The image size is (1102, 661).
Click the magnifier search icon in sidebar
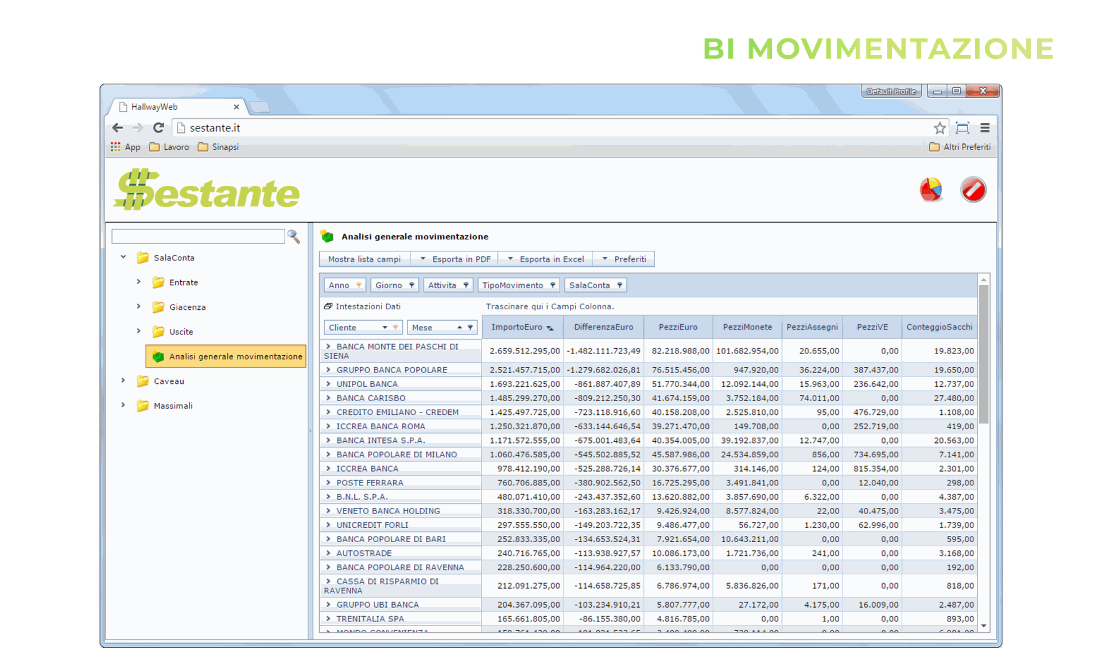(294, 236)
